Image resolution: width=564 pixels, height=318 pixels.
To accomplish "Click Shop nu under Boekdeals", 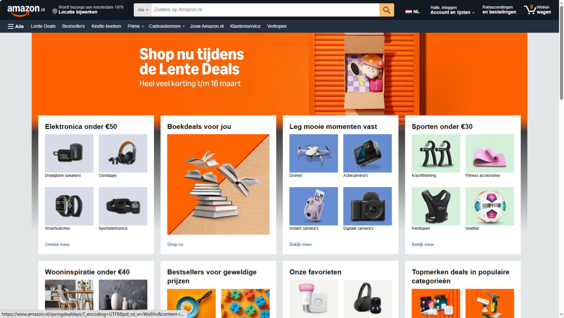I will 175,244.
